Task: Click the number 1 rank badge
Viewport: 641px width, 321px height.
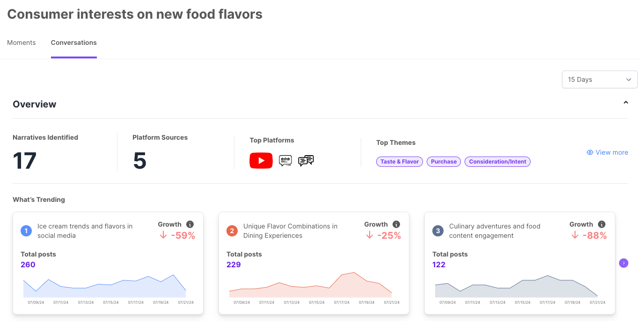Action: [26, 231]
